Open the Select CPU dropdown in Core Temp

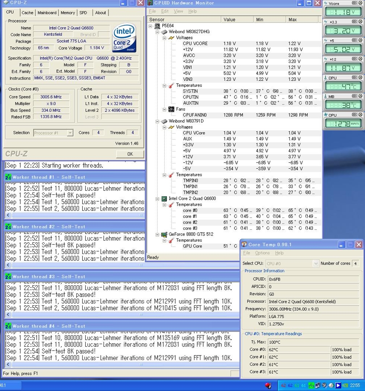click(x=316, y=263)
